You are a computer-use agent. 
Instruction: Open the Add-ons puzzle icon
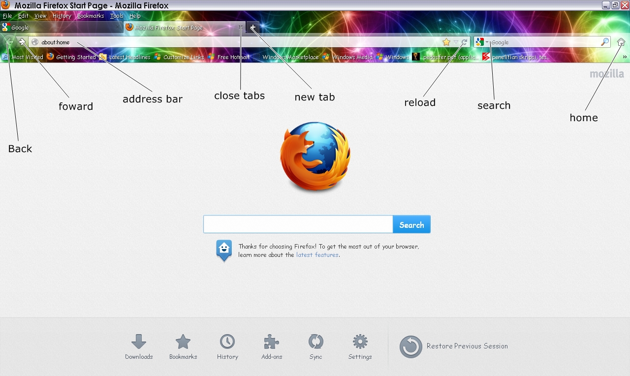point(271,342)
